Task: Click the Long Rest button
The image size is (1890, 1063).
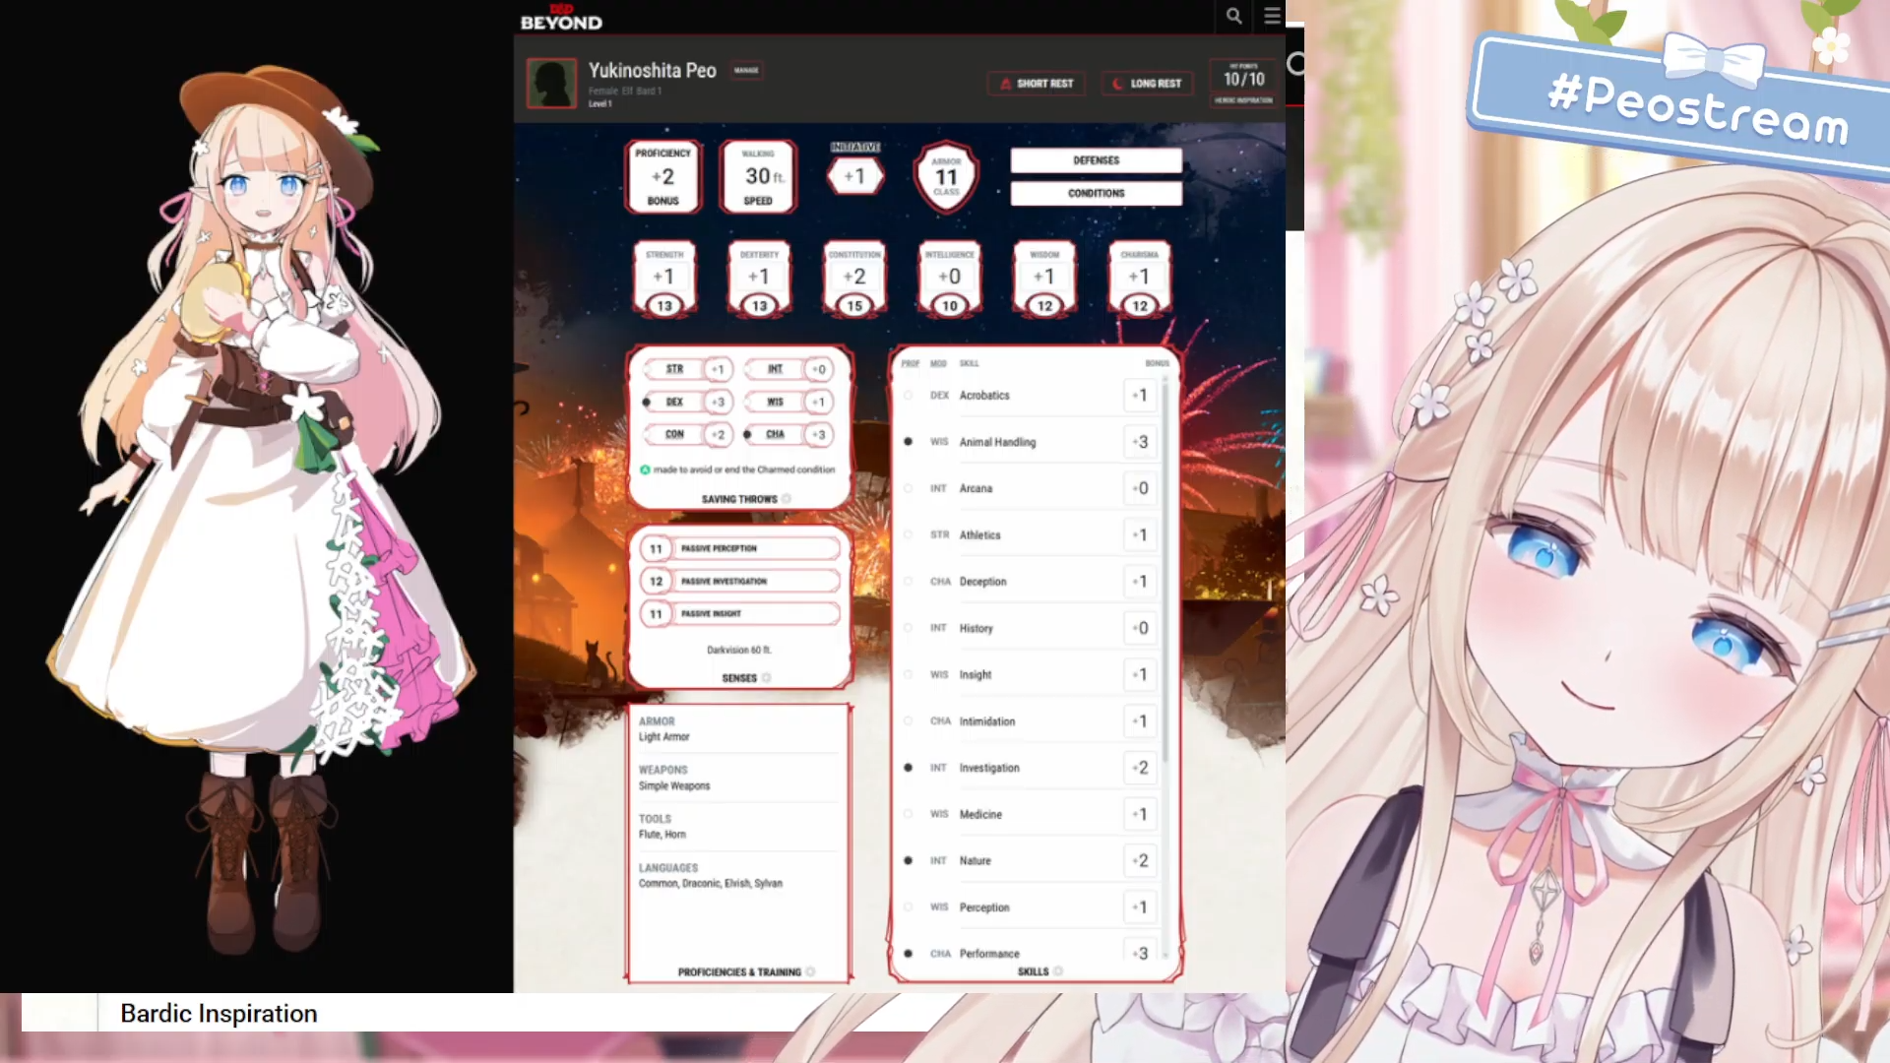Action: point(1147,84)
